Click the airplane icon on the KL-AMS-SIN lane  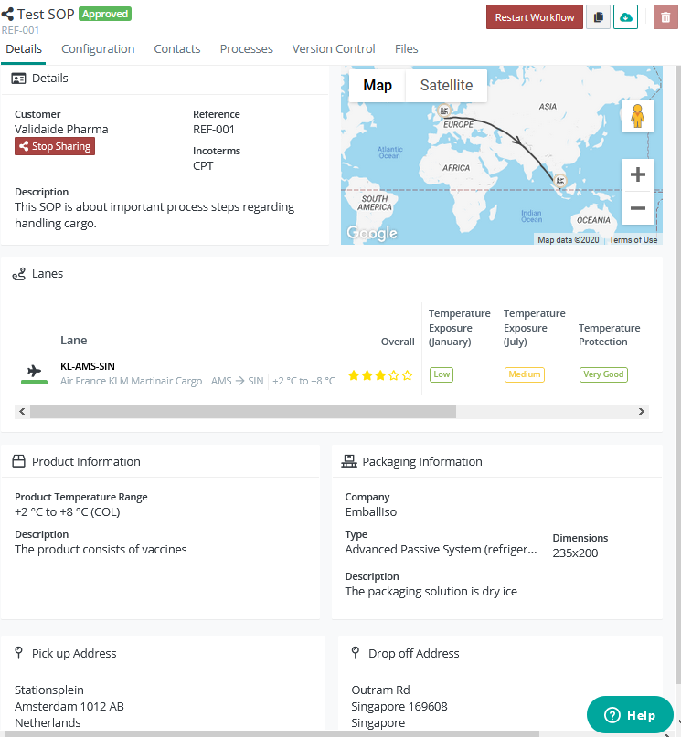click(34, 371)
